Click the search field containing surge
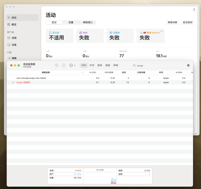 (x=161, y=66)
